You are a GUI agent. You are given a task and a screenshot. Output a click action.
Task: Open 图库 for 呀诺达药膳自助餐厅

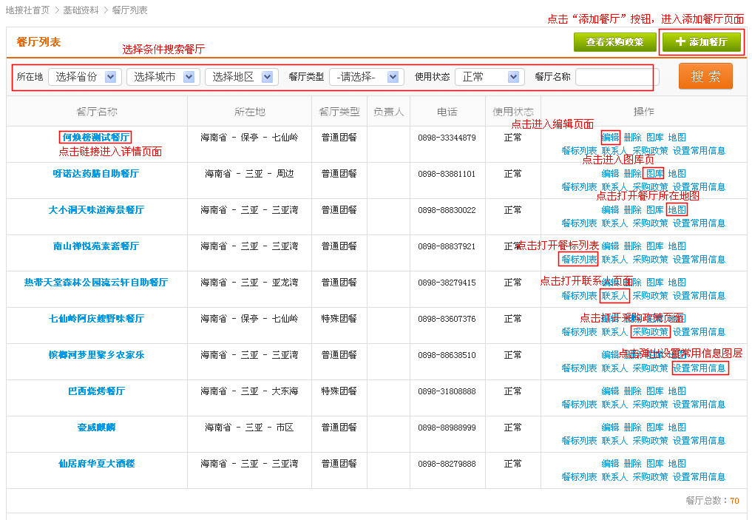(654, 174)
